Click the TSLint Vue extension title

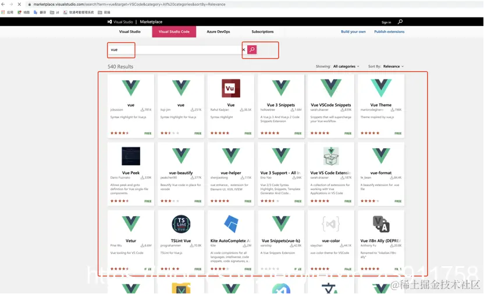click(181, 241)
